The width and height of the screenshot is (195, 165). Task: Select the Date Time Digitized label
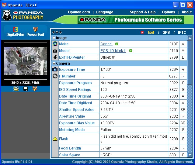click(x=75, y=103)
